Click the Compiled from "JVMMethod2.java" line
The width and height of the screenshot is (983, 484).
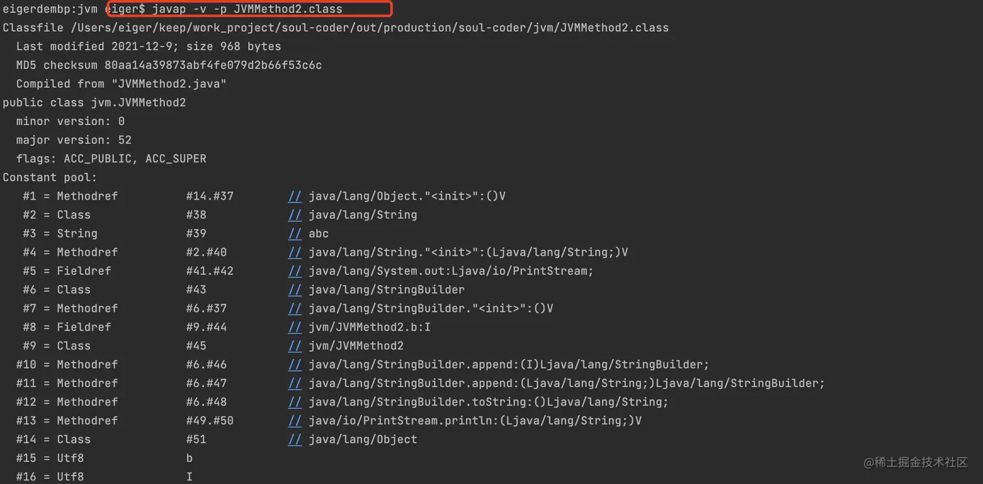point(121,84)
